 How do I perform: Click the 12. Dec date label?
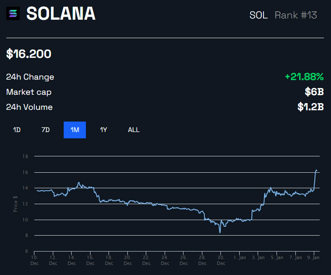tap(53, 260)
